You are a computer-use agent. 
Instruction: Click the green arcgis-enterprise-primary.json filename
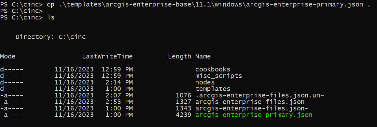(254, 115)
